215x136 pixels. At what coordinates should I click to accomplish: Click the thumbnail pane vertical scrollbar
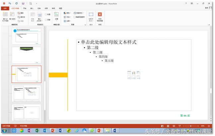click(45, 96)
